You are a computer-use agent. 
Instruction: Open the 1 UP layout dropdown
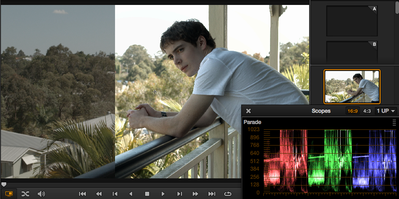(x=386, y=111)
